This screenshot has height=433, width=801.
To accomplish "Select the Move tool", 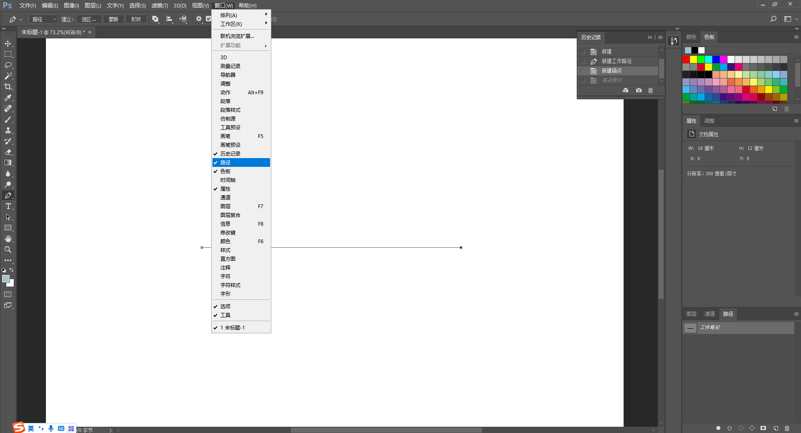I will (x=8, y=43).
